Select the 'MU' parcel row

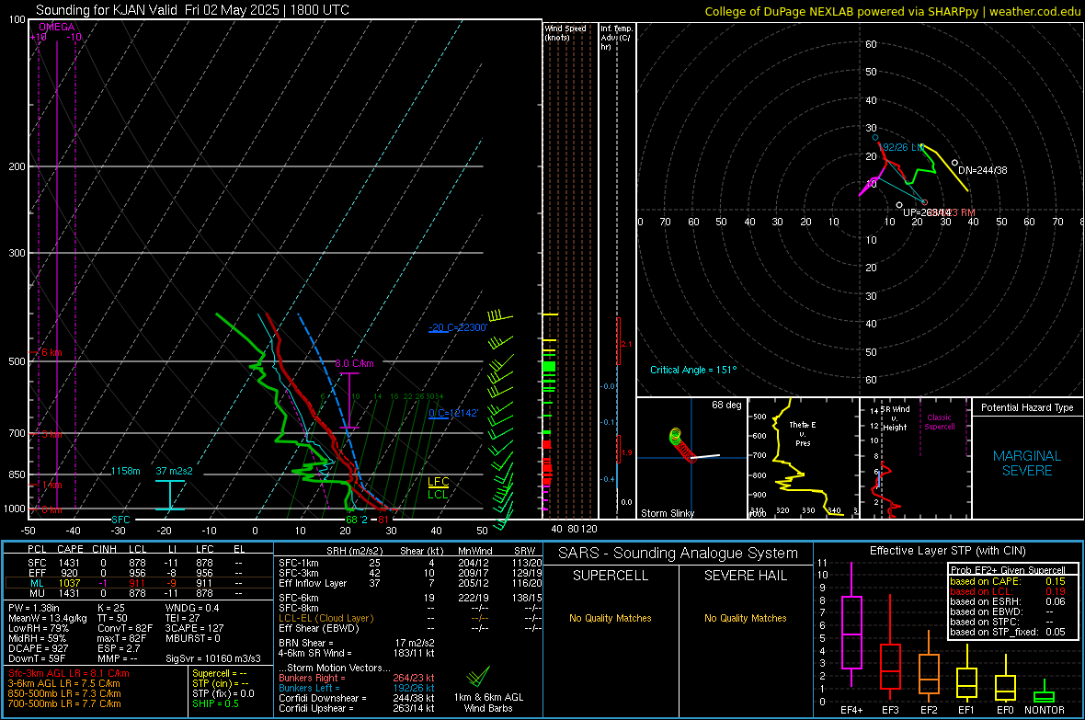[x=138, y=593]
